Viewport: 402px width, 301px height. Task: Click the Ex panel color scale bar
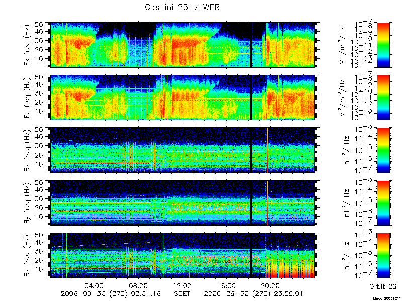[383, 45]
